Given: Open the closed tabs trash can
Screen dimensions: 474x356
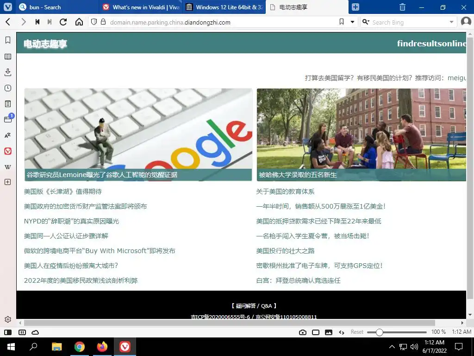Looking at the screenshot, I should pos(402,7).
